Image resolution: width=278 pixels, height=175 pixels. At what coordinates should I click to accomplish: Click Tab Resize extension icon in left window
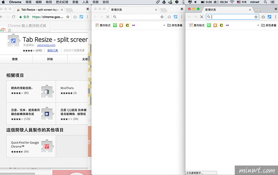[81, 17]
